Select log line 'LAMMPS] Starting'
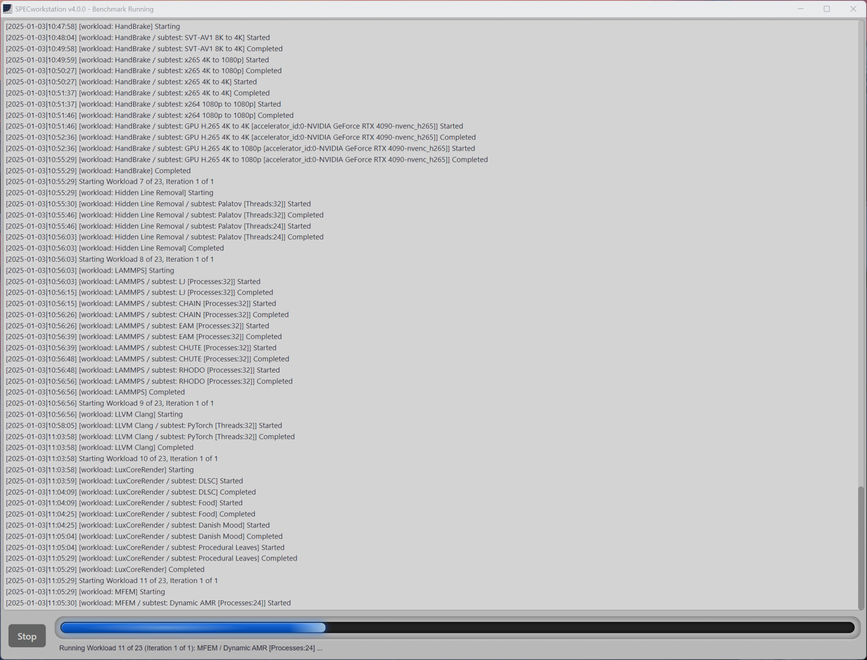The width and height of the screenshot is (867, 660). (x=90, y=271)
